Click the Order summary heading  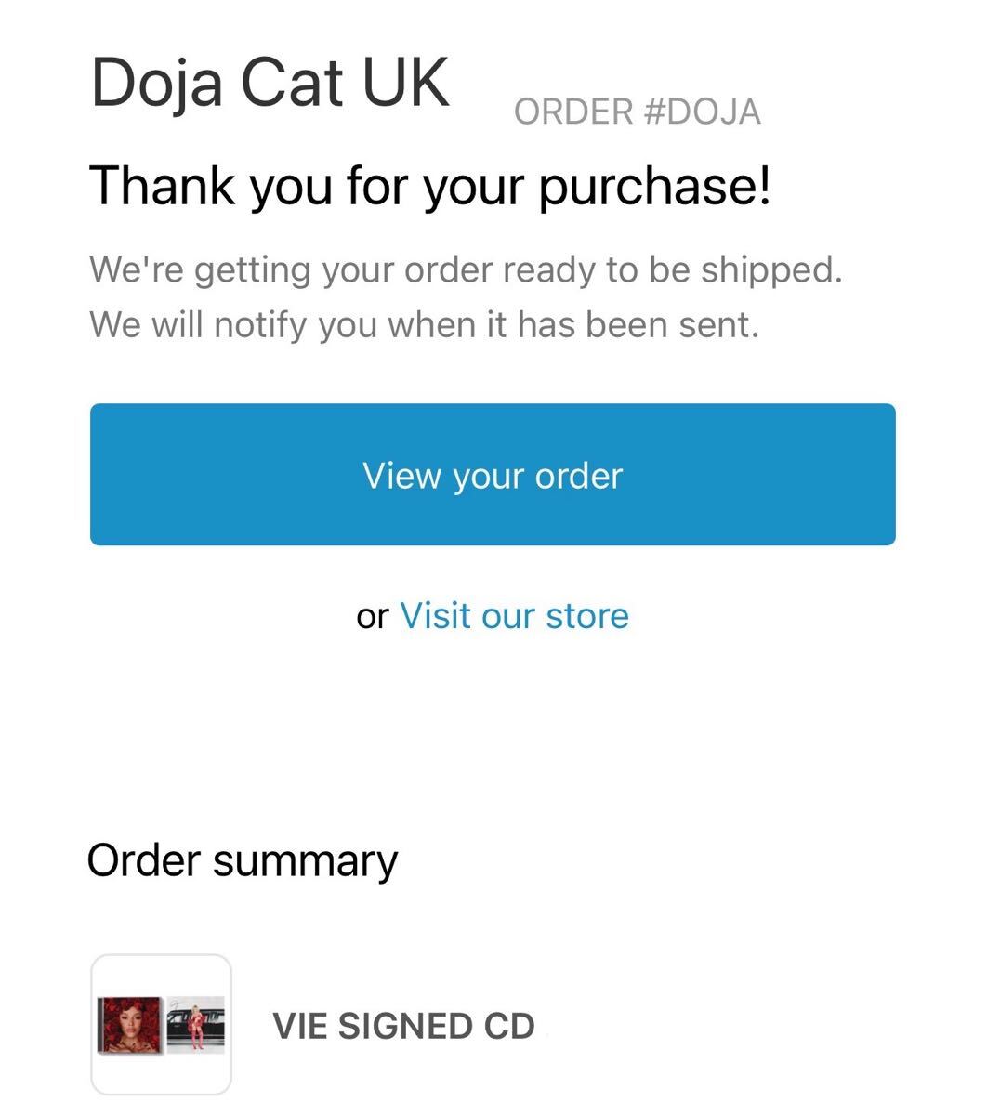242,860
